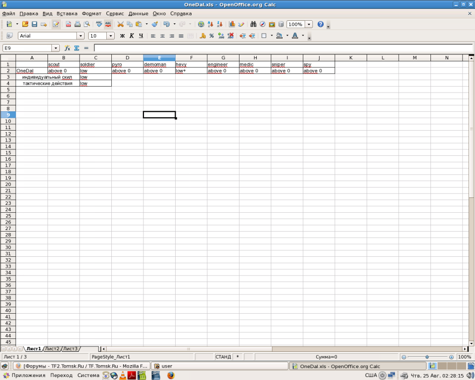Add decimal place icon
This screenshot has height=380, width=475.
(x=221, y=36)
